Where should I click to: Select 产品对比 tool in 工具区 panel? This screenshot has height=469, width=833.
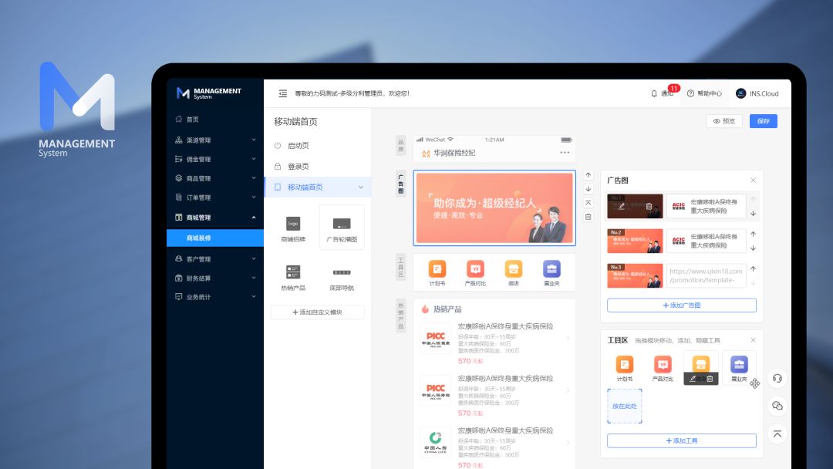pos(663,369)
